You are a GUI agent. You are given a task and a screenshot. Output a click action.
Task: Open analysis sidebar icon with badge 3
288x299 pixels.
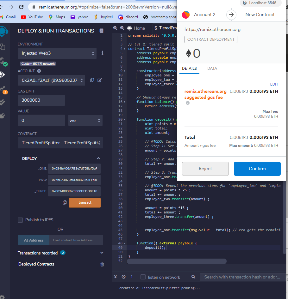[x=3, y=90]
